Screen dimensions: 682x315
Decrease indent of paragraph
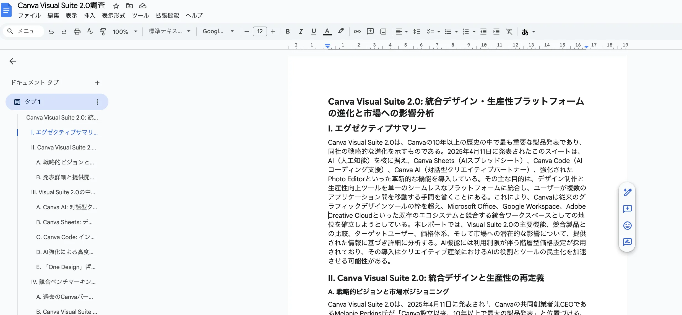pos(483,32)
